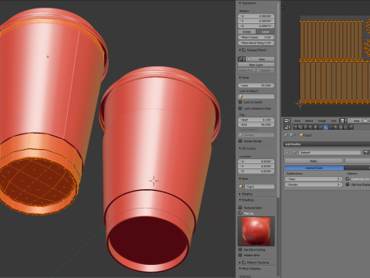
Task: Collapse the View panel
Action: tap(240, 77)
